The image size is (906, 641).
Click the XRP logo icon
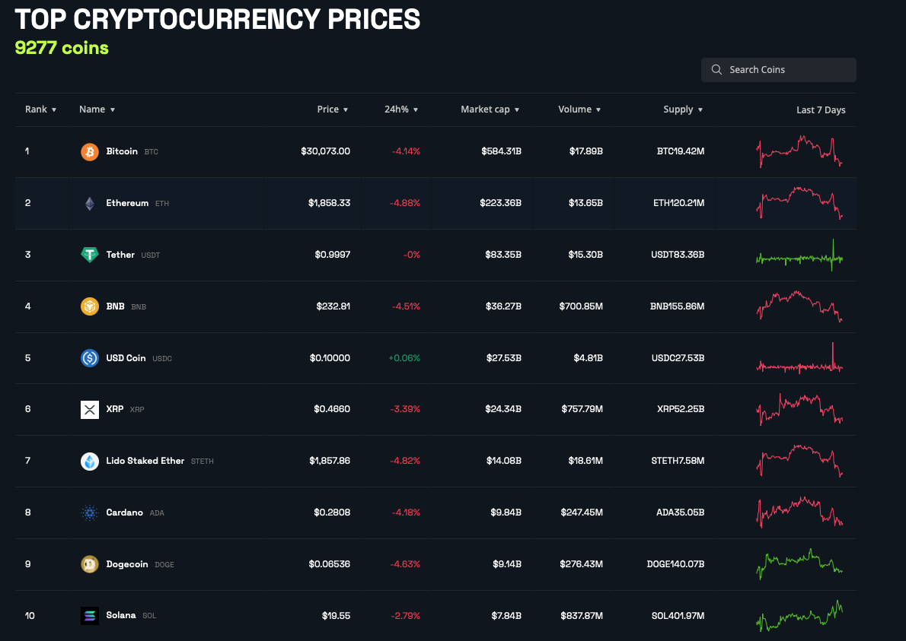(90, 410)
